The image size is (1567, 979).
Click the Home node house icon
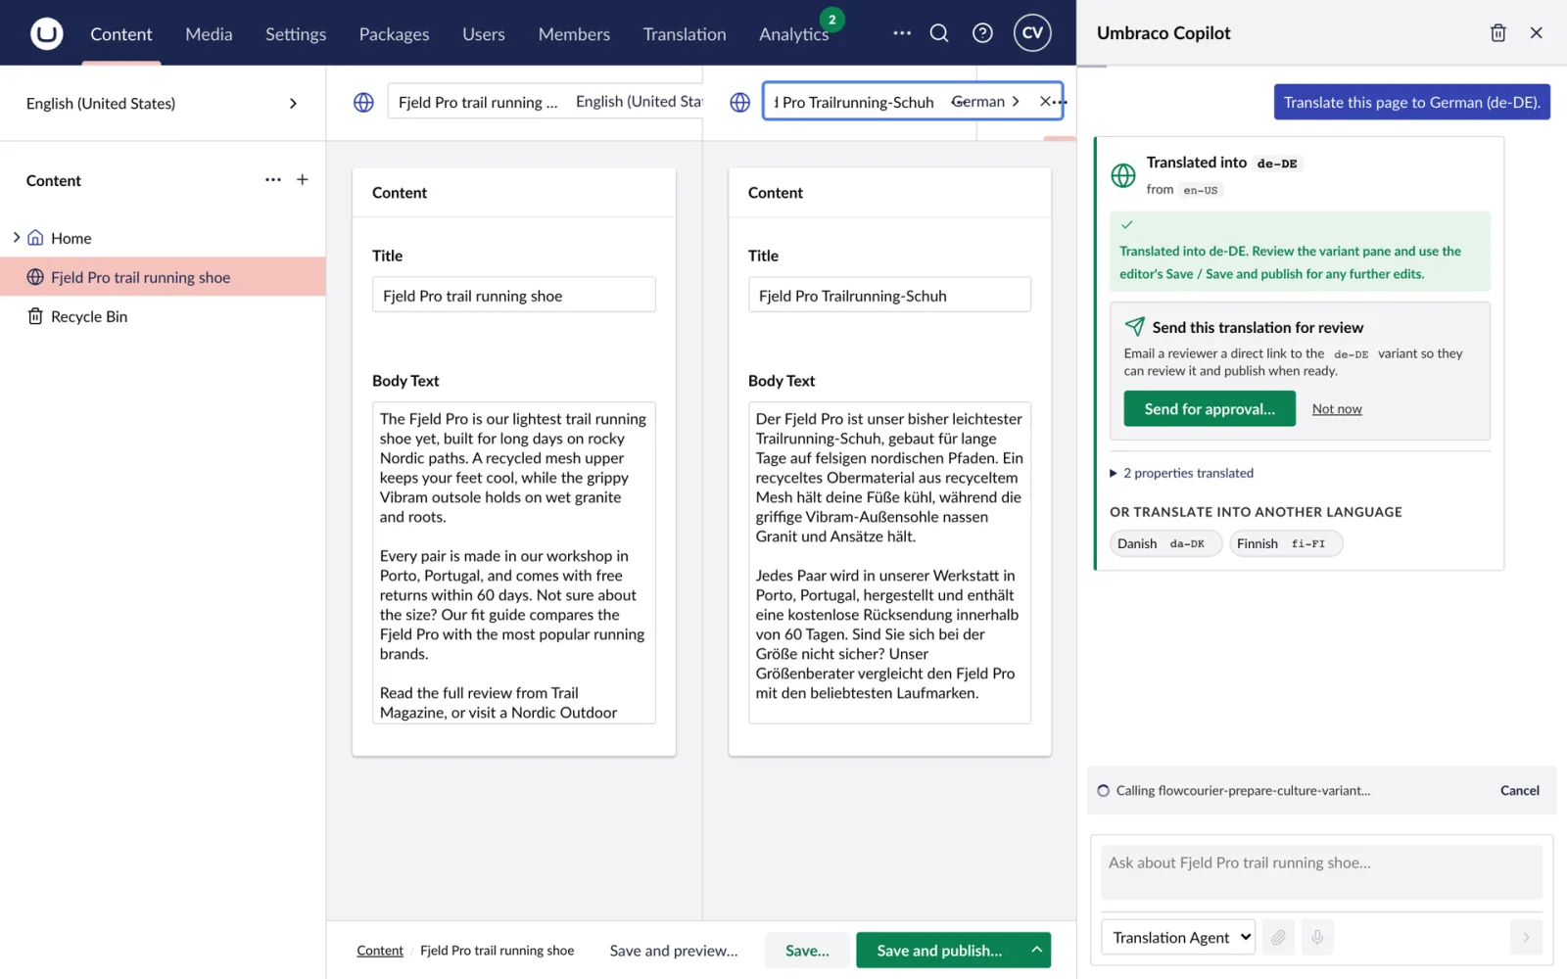click(x=35, y=238)
